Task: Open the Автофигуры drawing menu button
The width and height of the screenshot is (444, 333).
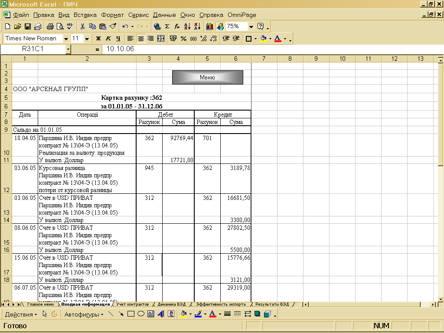Action: coord(84,314)
